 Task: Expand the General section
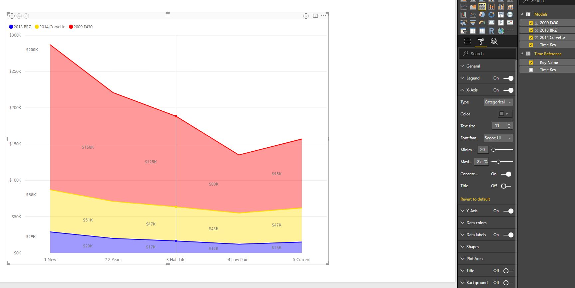tap(486, 66)
